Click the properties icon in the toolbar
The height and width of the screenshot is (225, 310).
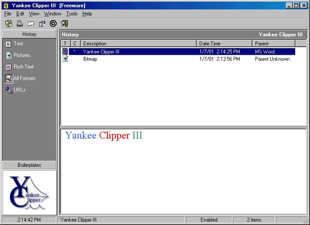coord(42,23)
